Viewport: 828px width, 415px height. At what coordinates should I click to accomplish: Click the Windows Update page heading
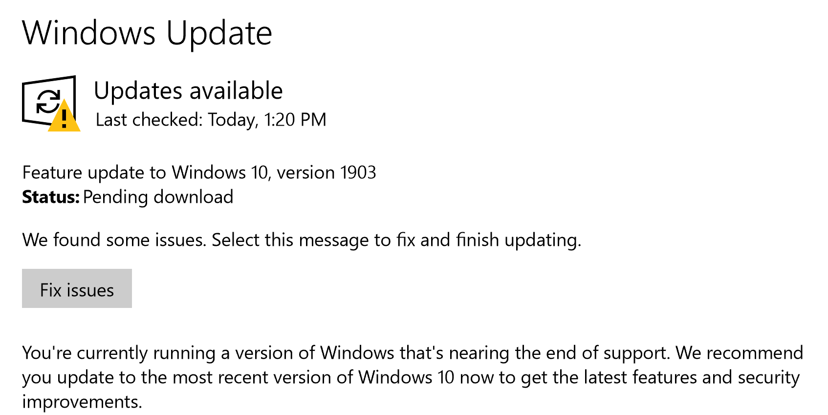147,33
